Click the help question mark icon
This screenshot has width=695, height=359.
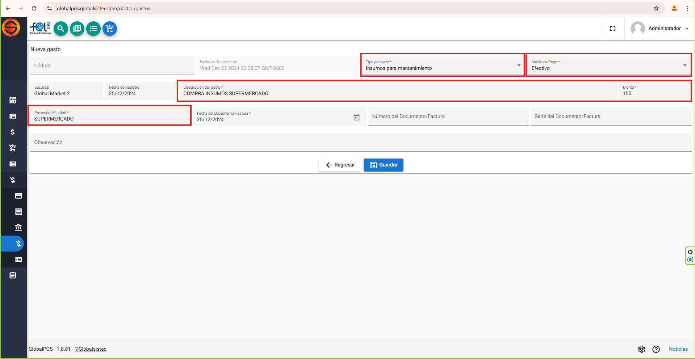(x=656, y=349)
